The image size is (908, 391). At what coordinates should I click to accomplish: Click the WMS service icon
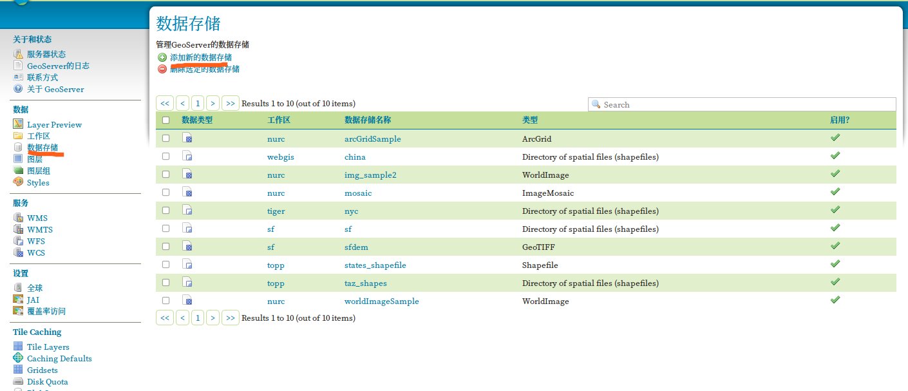[18, 218]
